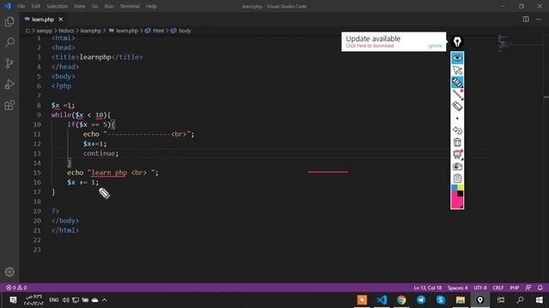The height and width of the screenshot is (308, 549).
Task: Select the highlighter tool in Epic Pen
Action: click(457, 82)
